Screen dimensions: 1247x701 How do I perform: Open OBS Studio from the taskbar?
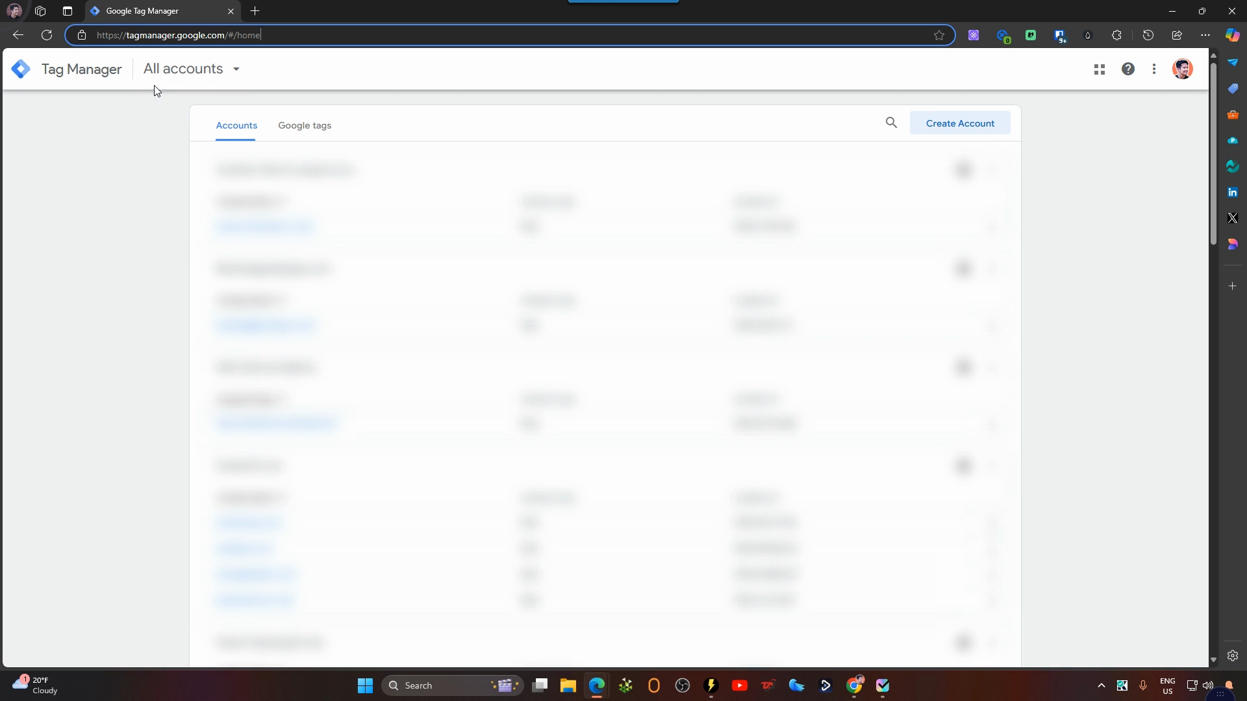[x=683, y=685]
